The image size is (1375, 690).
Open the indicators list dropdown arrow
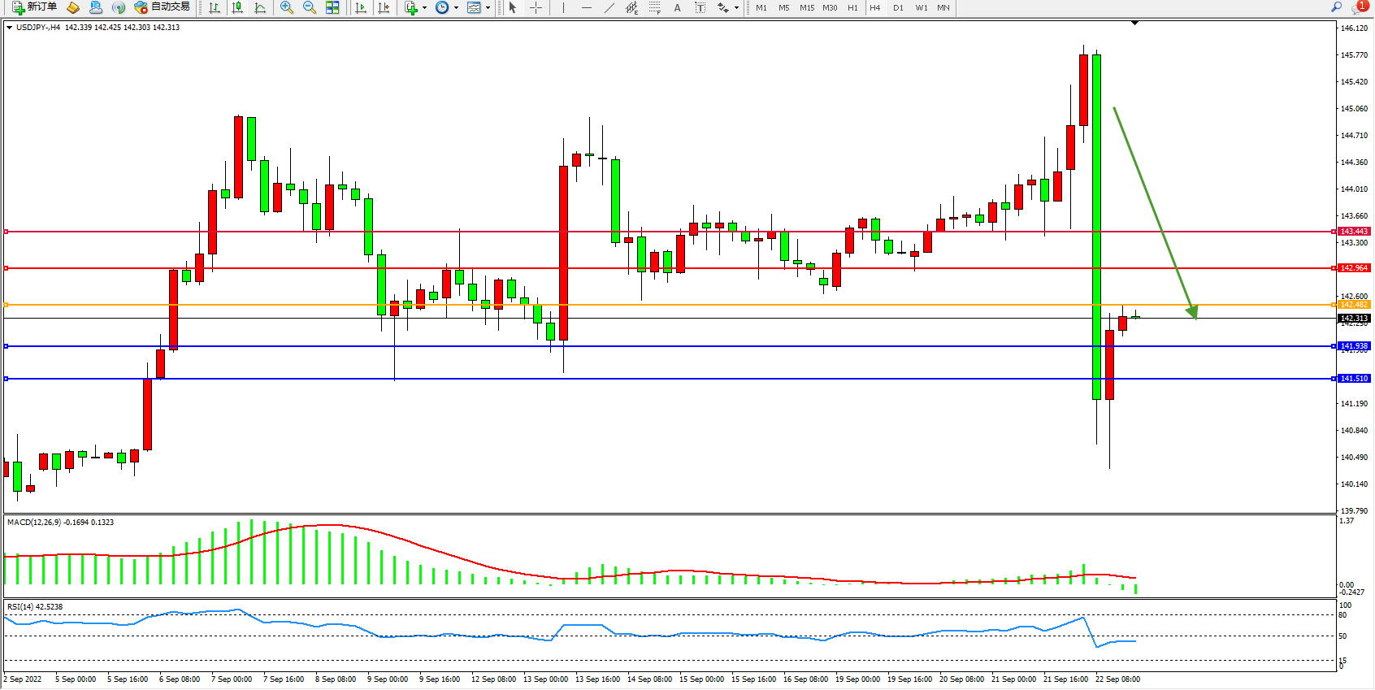424,7
